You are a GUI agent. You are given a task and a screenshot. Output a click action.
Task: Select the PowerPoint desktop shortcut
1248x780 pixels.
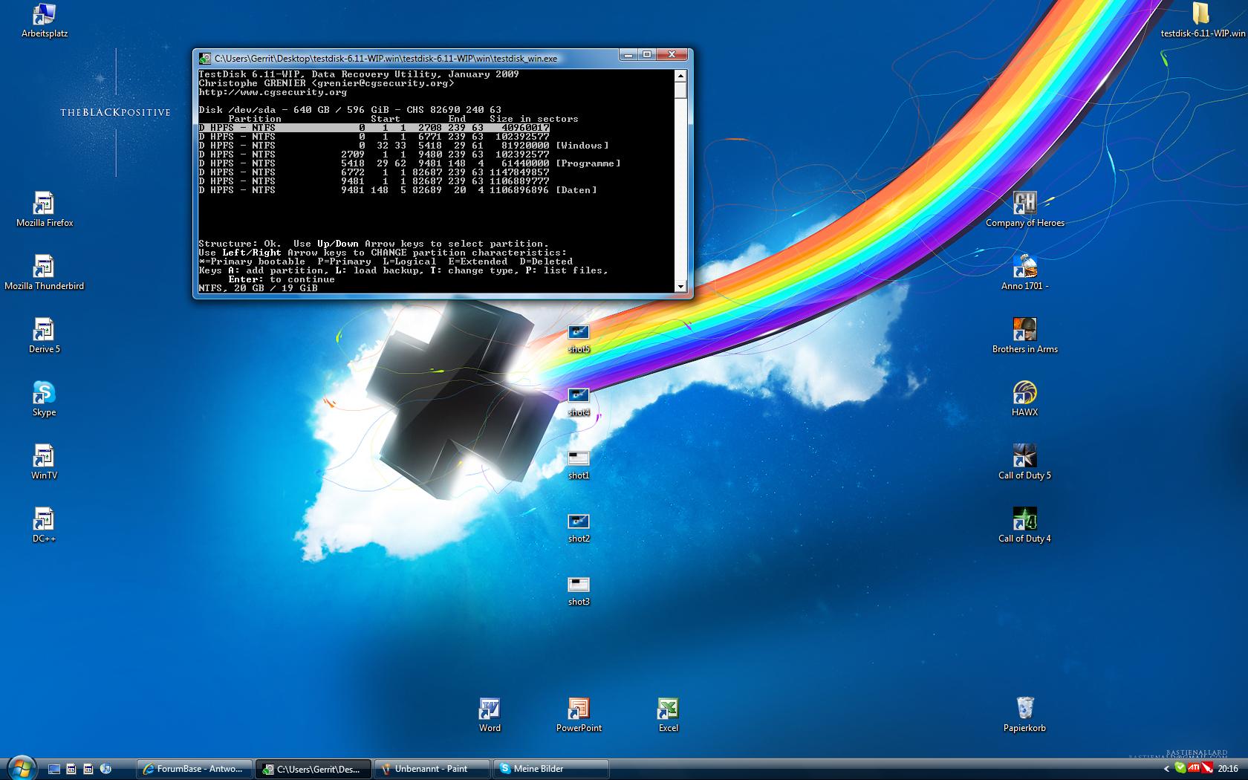(579, 715)
